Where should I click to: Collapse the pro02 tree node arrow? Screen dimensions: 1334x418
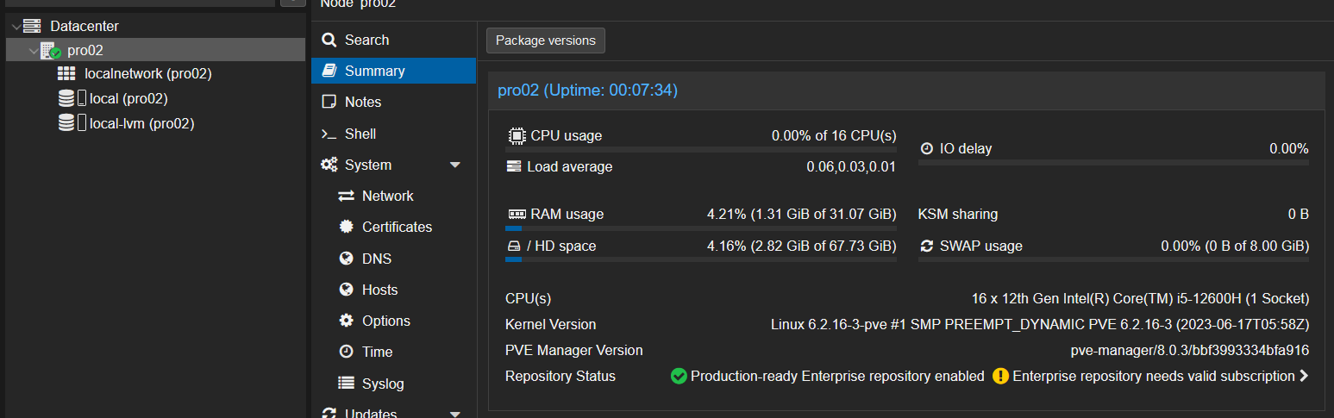click(33, 51)
